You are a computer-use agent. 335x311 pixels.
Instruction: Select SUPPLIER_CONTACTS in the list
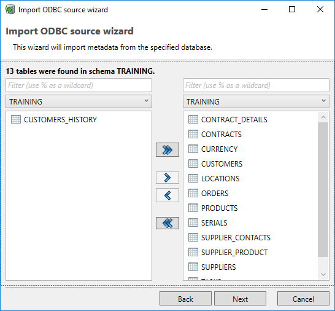point(236,238)
